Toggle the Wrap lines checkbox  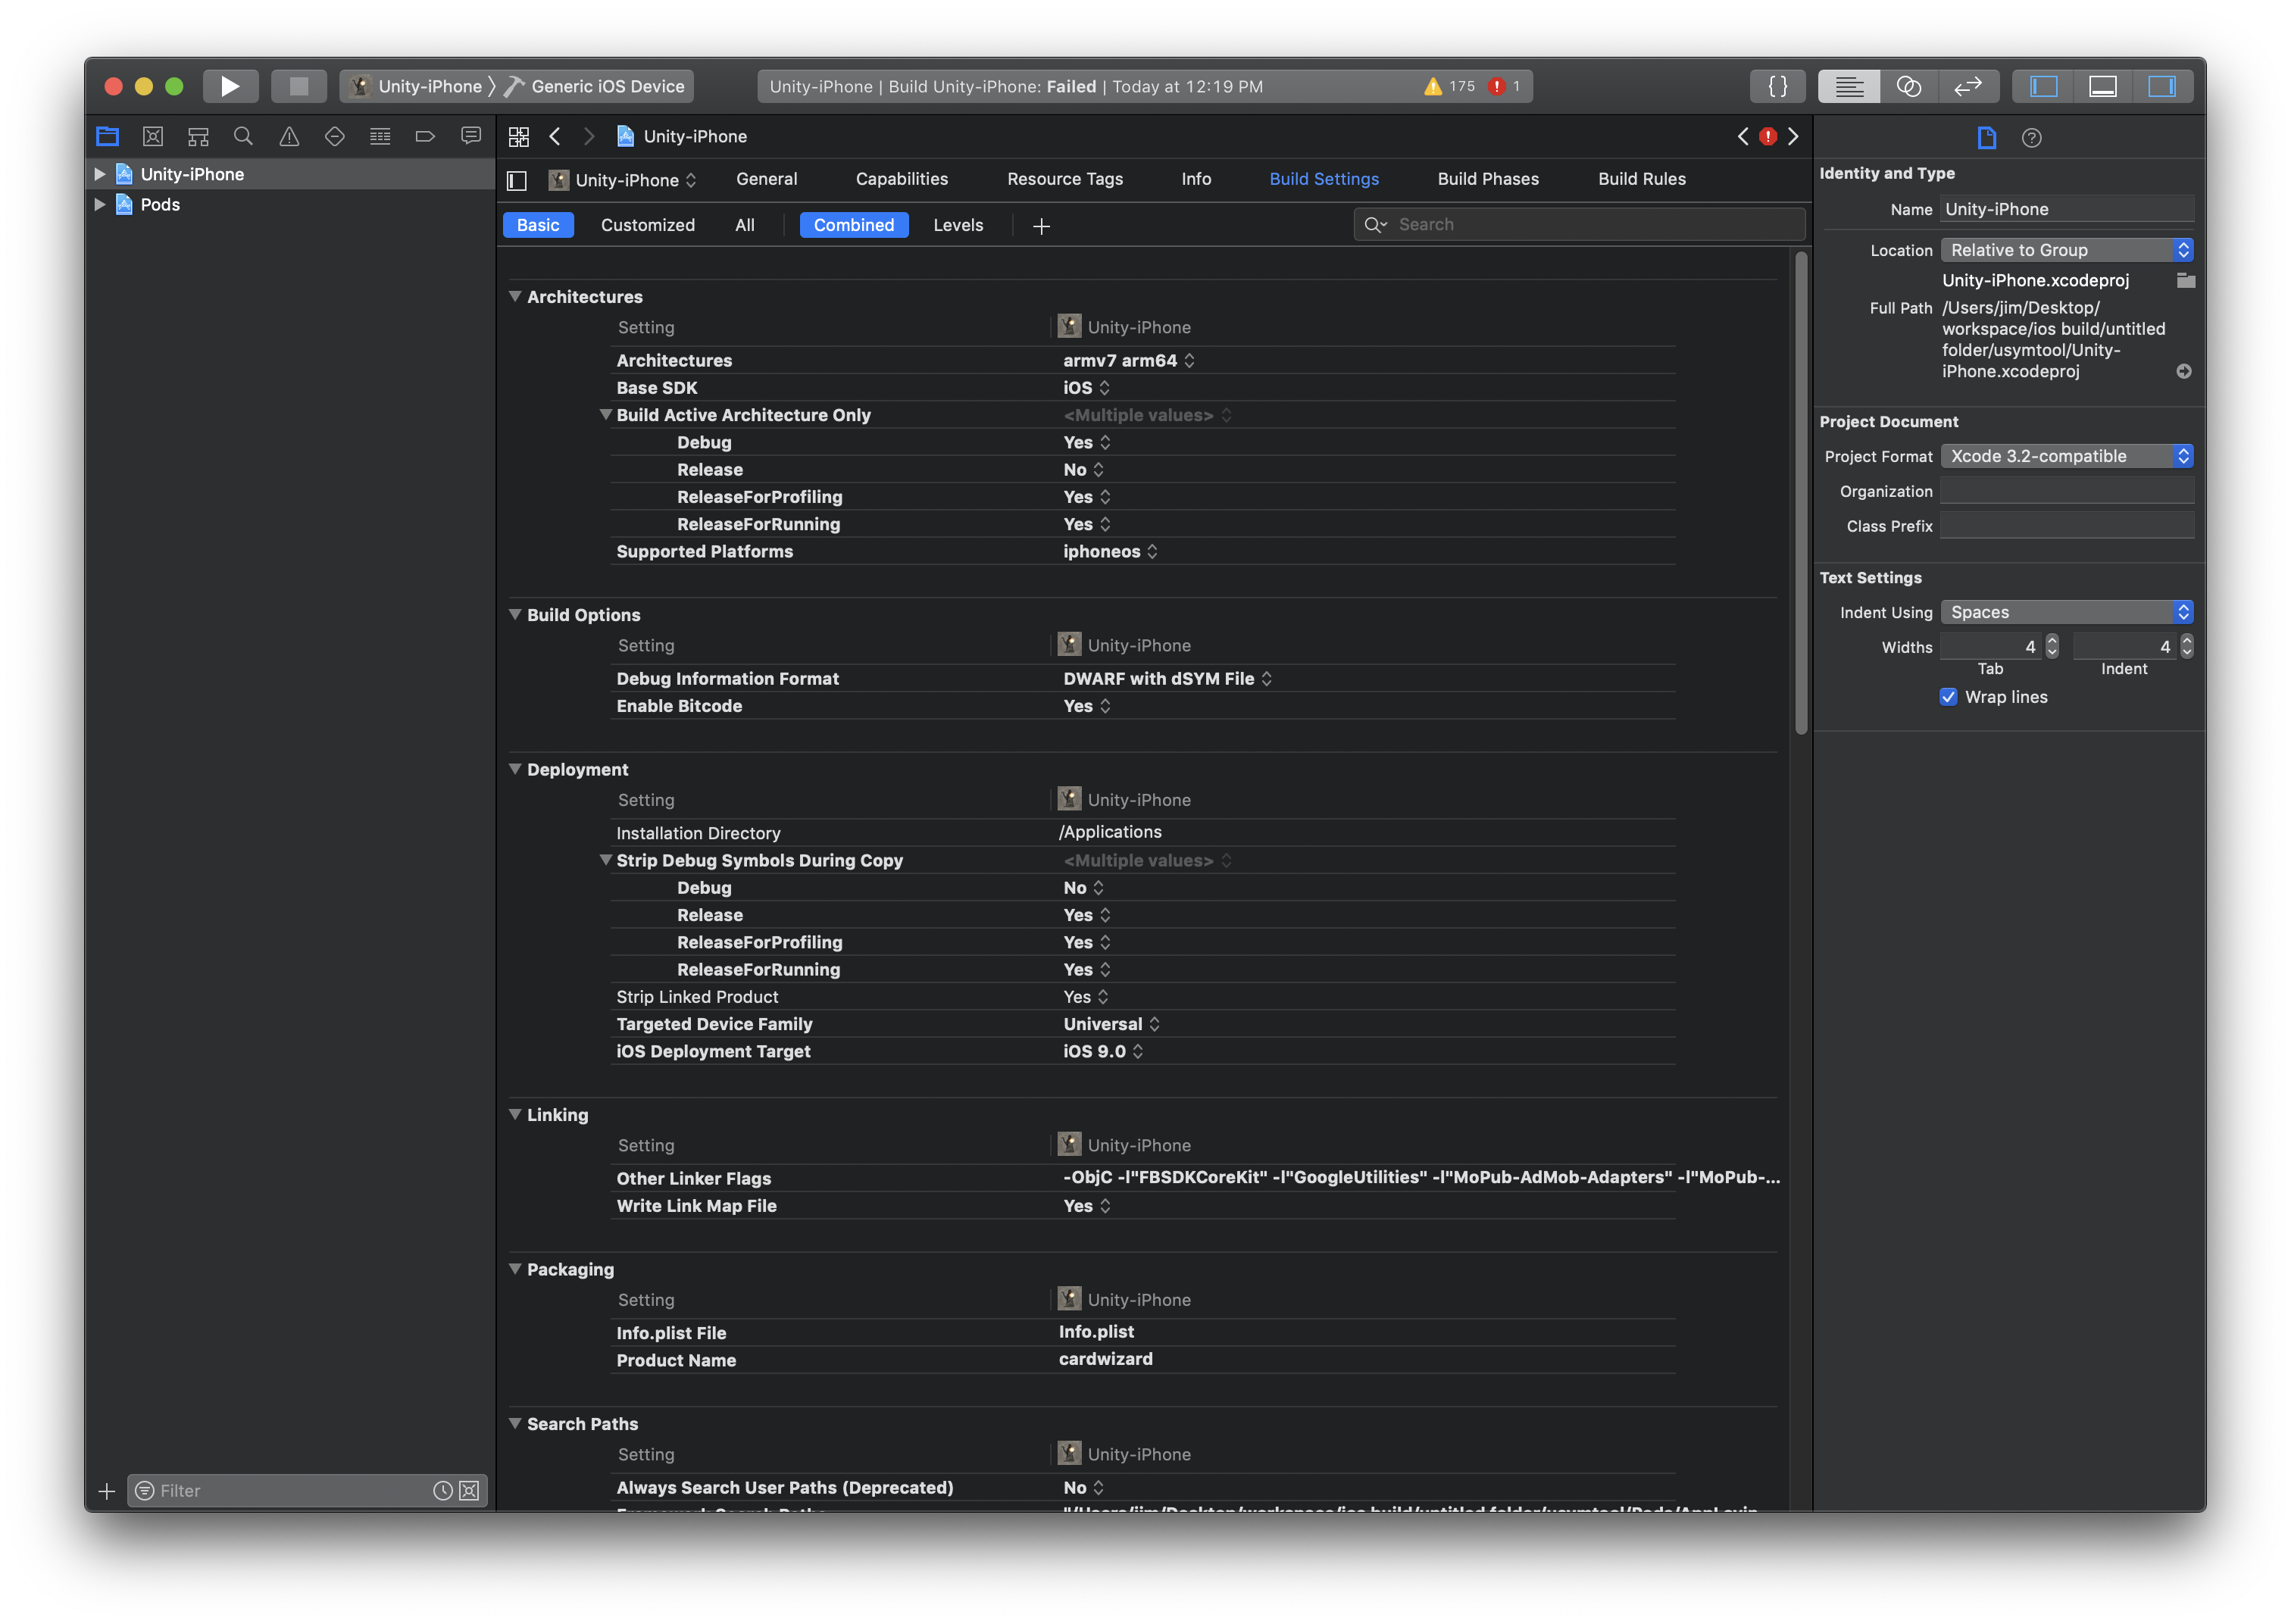(x=1948, y=697)
